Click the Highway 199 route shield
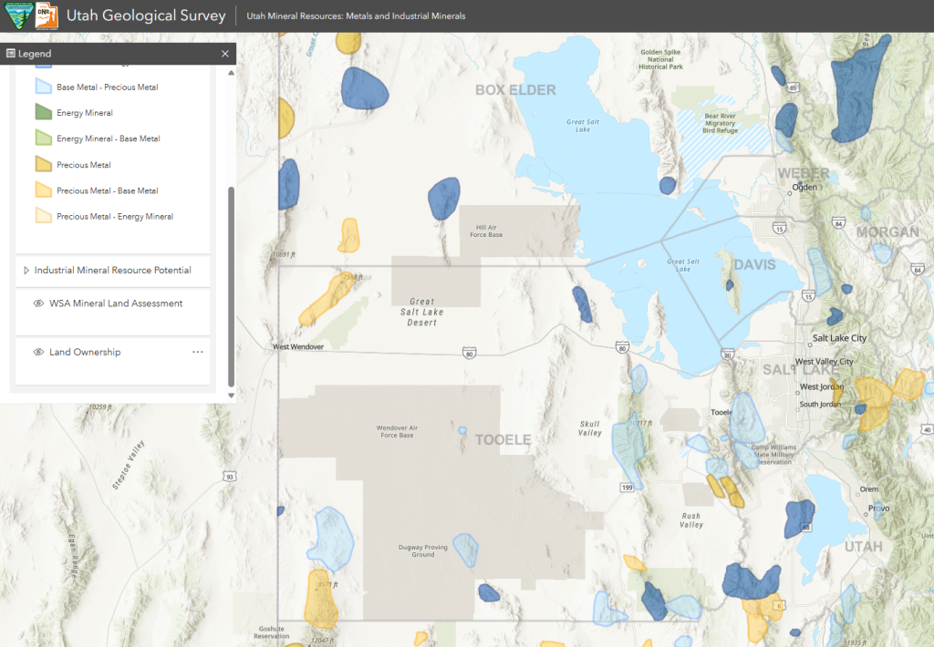The image size is (934, 647). pos(627,488)
